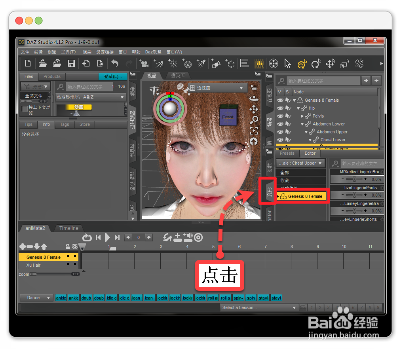Adjust the MPActiveLingerieBra slider

coord(354,179)
